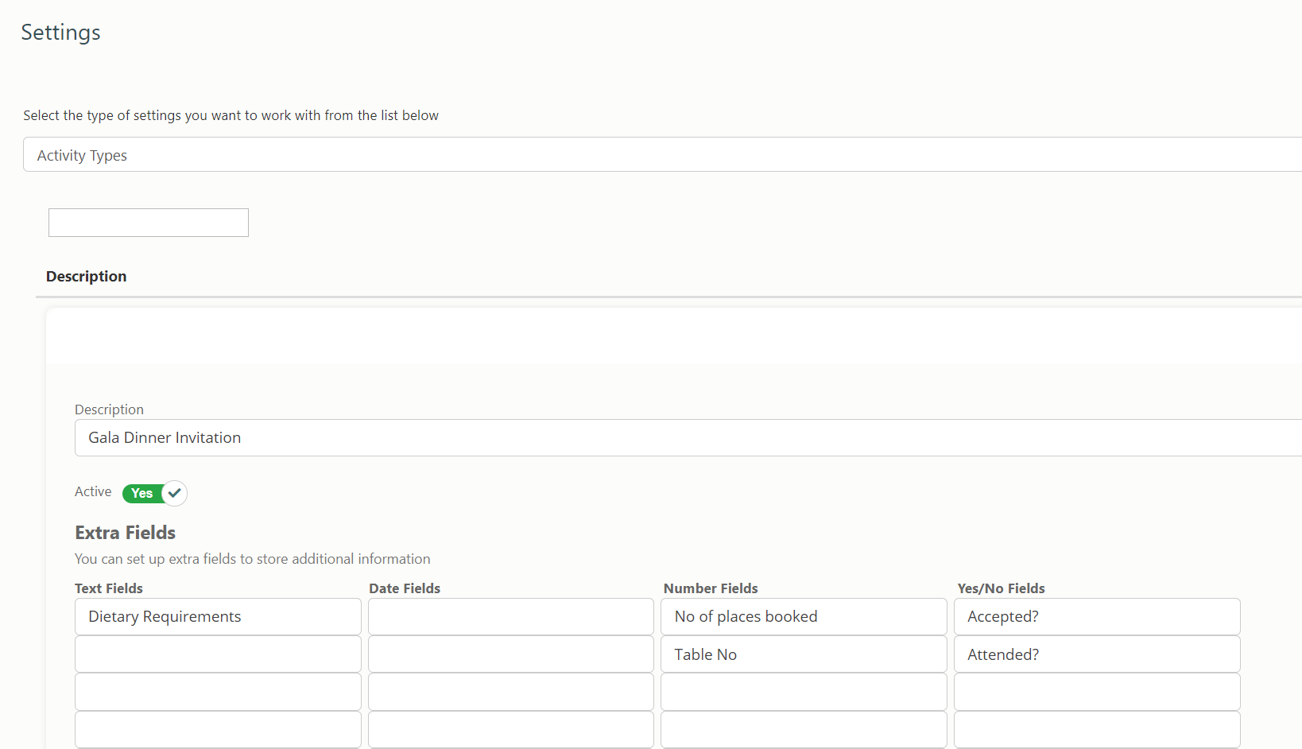Click 'Select the type of settings' instruction text
1302x749 pixels.
(231, 115)
